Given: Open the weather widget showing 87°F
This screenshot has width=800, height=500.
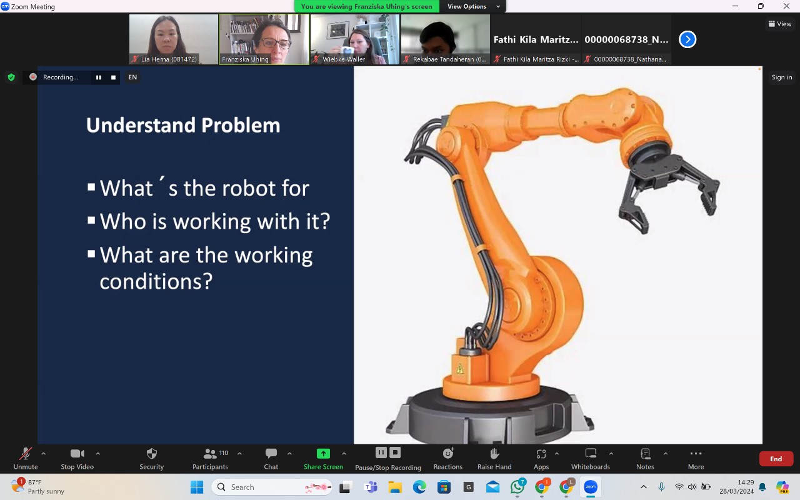Looking at the screenshot, I should [x=39, y=486].
